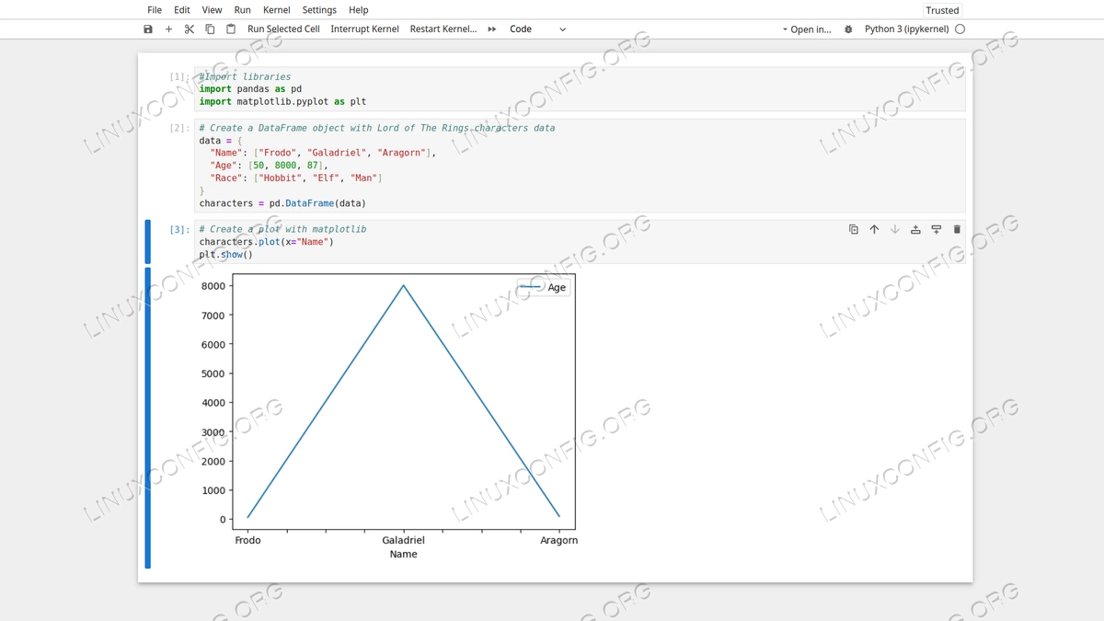Click the cell [3] prompt number
Screen dimensions: 1104x621
click(179, 230)
